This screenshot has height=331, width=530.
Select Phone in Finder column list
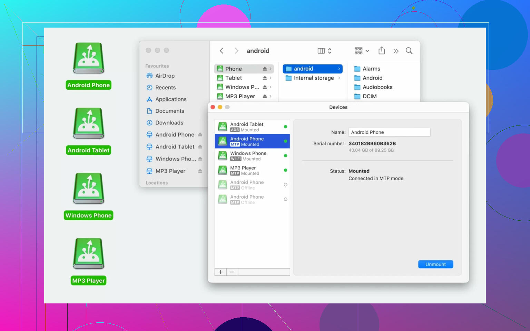click(244, 69)
